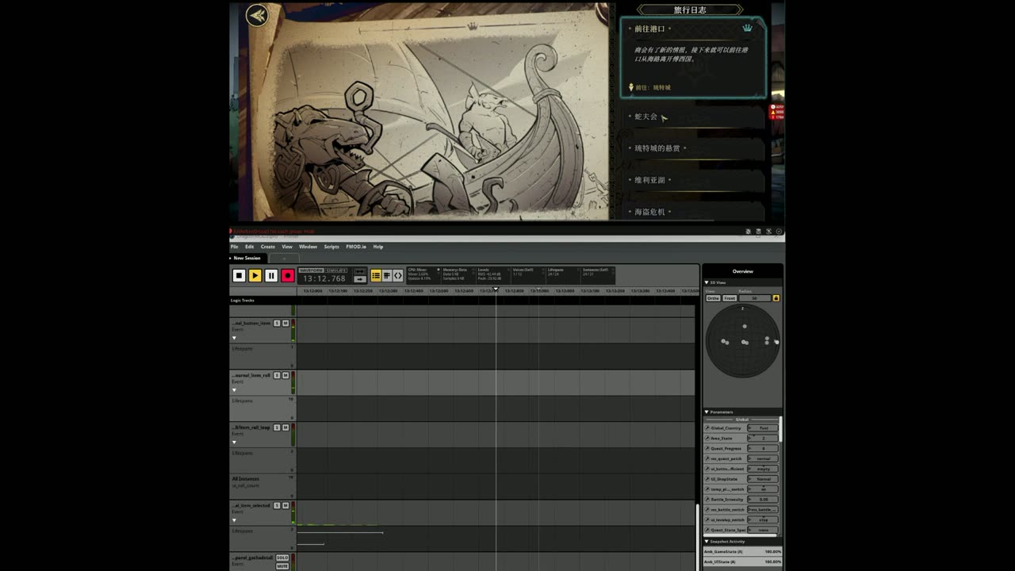
Task: Mute the ...al_item_selected track
Action: point(285,505)
